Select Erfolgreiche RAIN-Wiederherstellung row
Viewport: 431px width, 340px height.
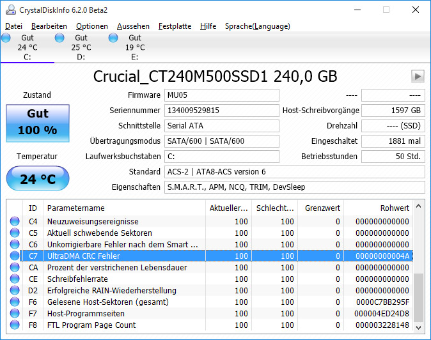[x=210, y=291]
